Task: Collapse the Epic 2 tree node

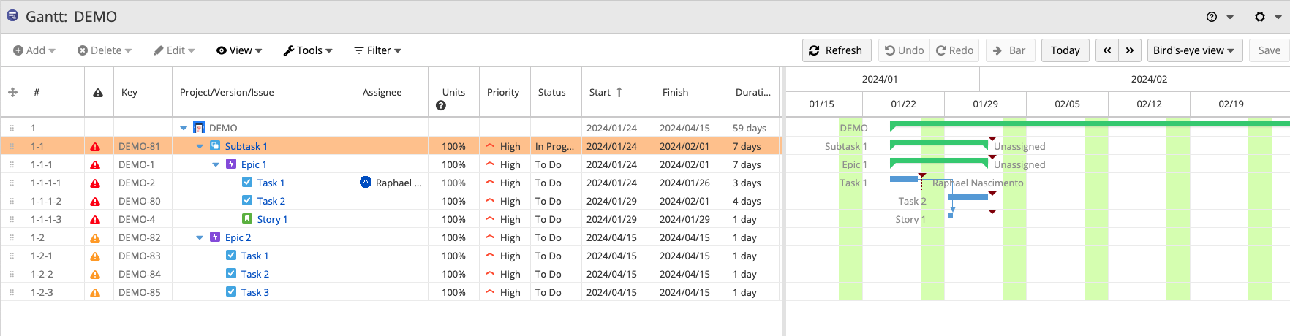Action: [x=200, y=238]
